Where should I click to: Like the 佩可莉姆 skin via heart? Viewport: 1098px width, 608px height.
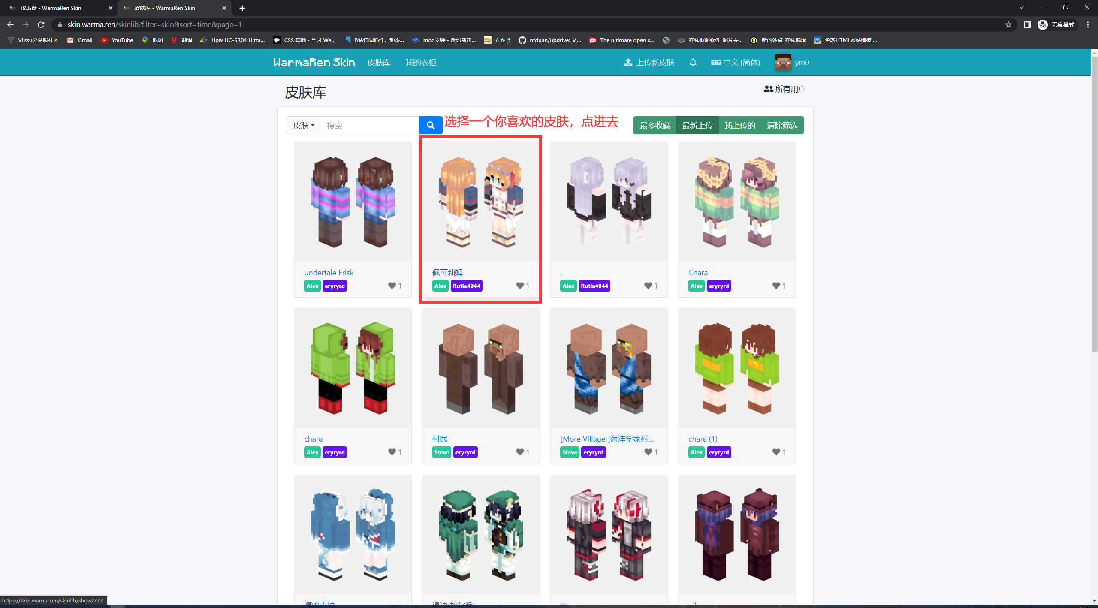click(x=520, y=286)
